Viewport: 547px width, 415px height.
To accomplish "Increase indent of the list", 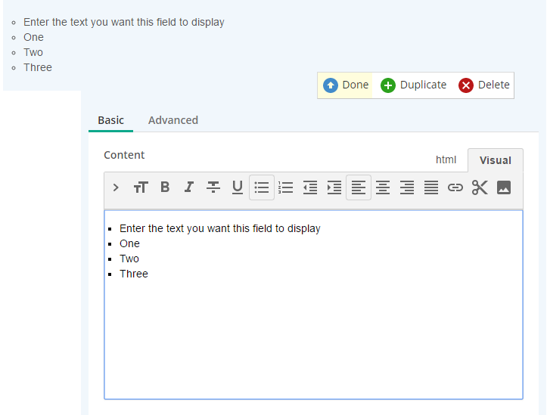I will pos(334,187).
